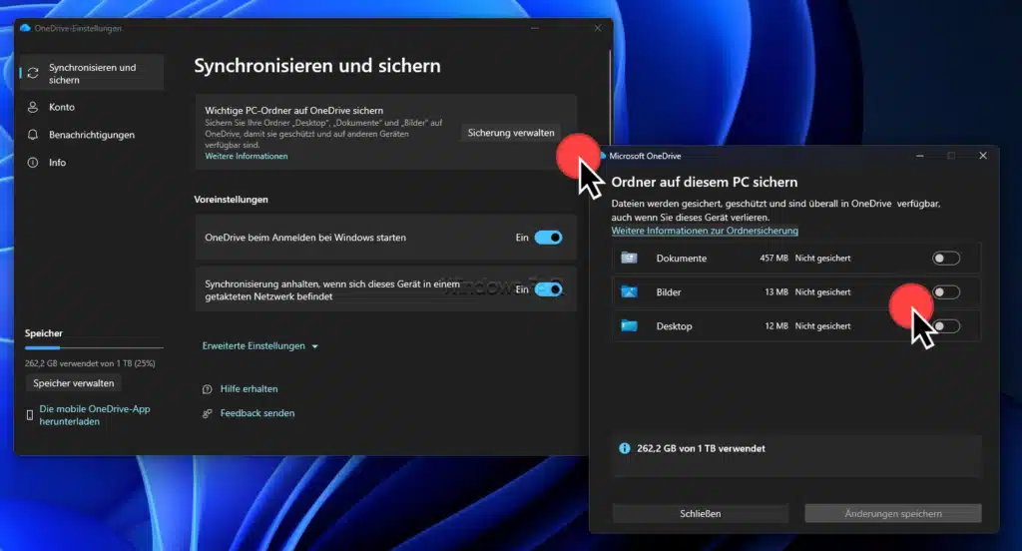Viewport: 1022px width, 551px height.
Task: Click the Info circle icon in sidebar
Action: (x=33, y=163)
